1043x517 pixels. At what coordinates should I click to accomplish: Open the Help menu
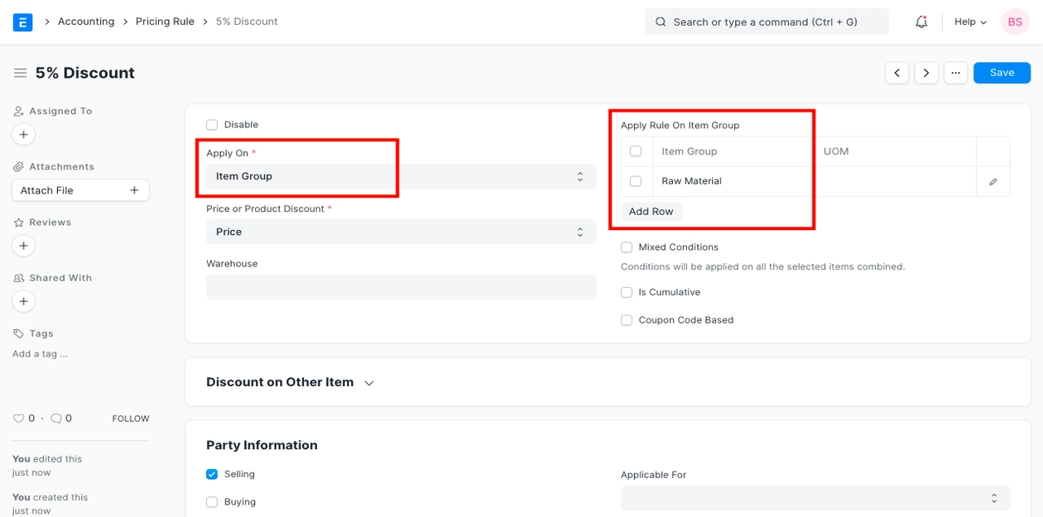click(970, 22)
